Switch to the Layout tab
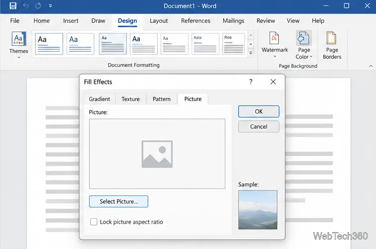 click(159, 21)
